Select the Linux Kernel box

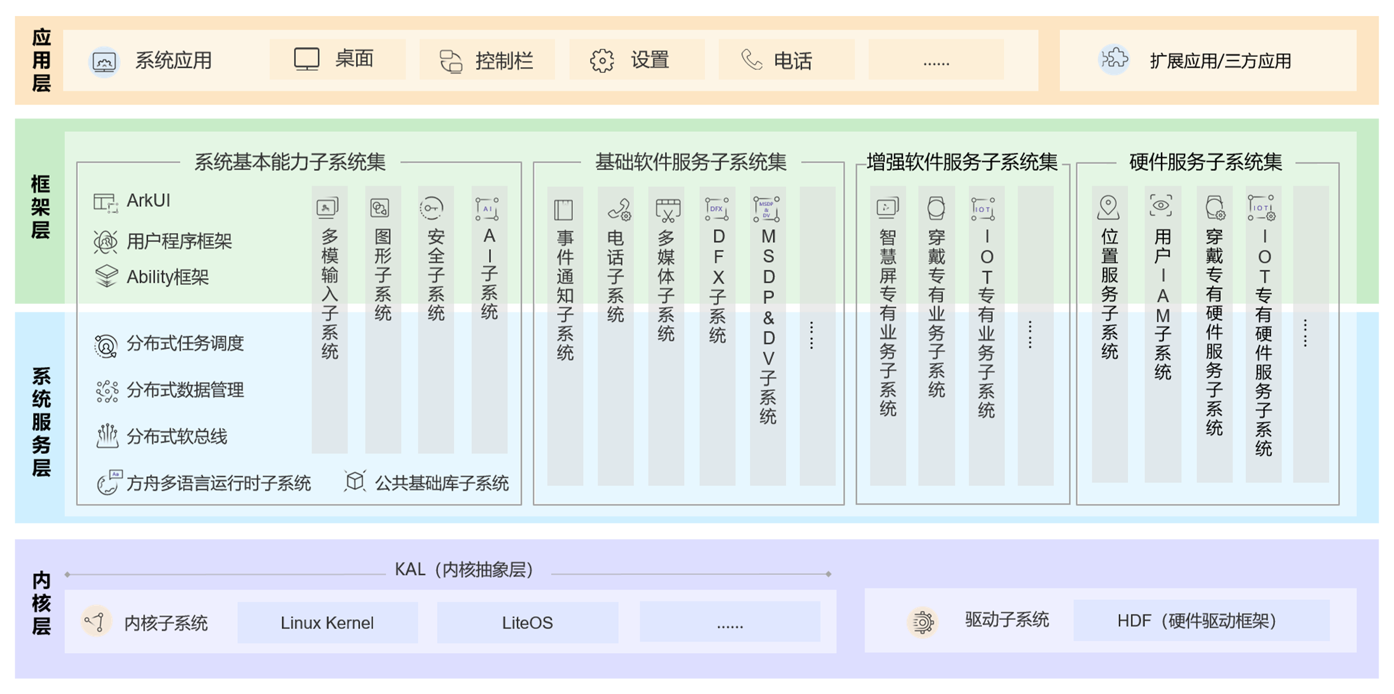coord(327,623)
